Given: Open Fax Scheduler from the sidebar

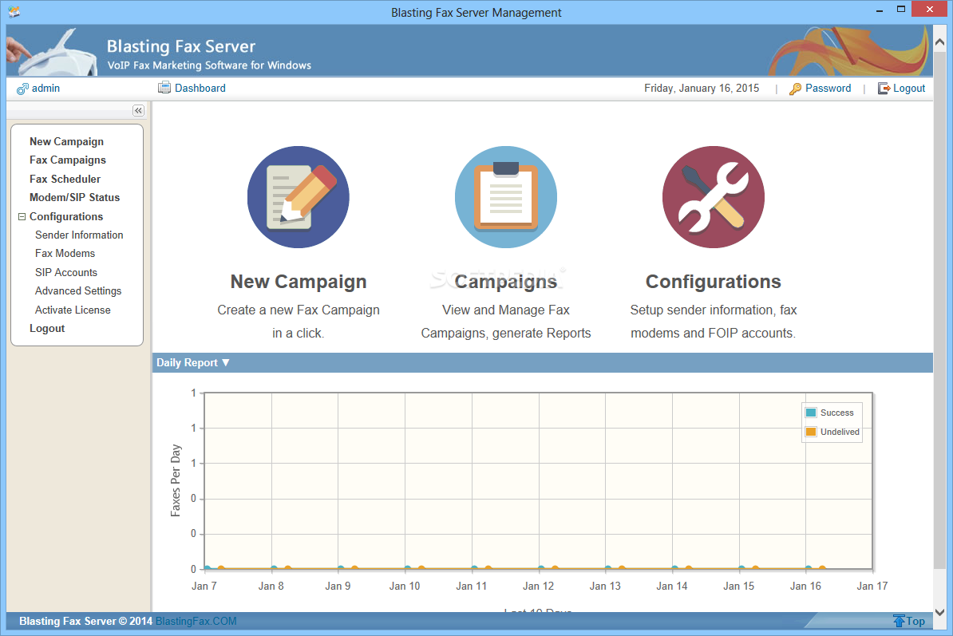Looking at the screenshot, I should coord(65,180).
